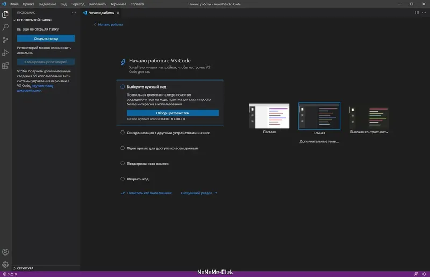Click Пометить как выполненное link
Viewport: 430px width, 277px height.
click(146, 193)
